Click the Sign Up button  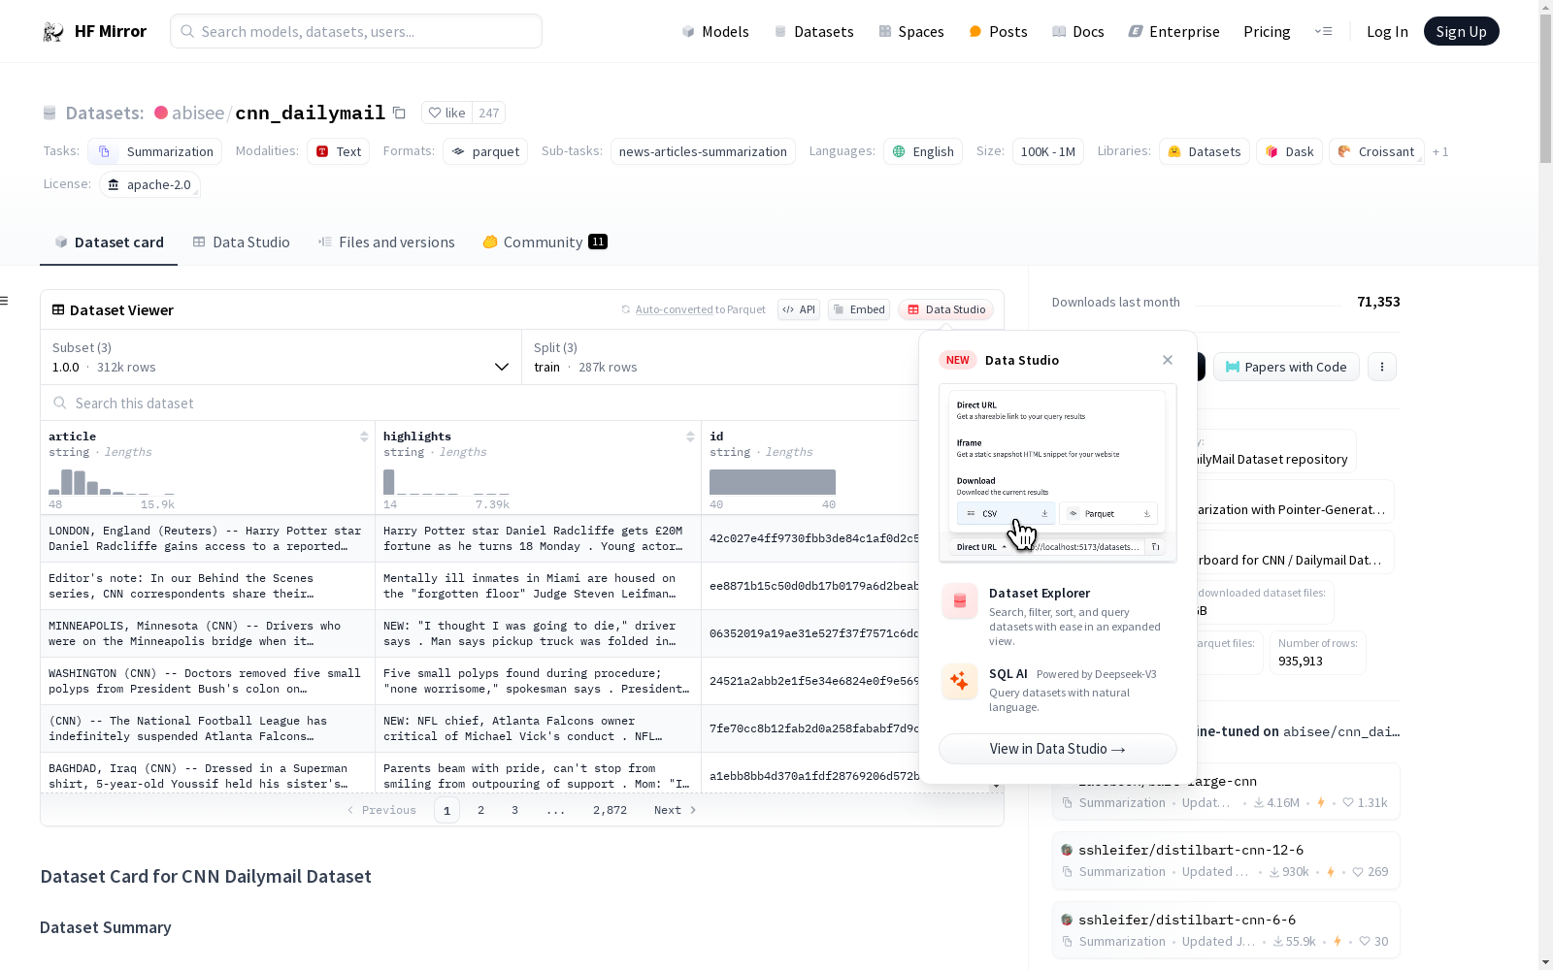coord(1461,31)
